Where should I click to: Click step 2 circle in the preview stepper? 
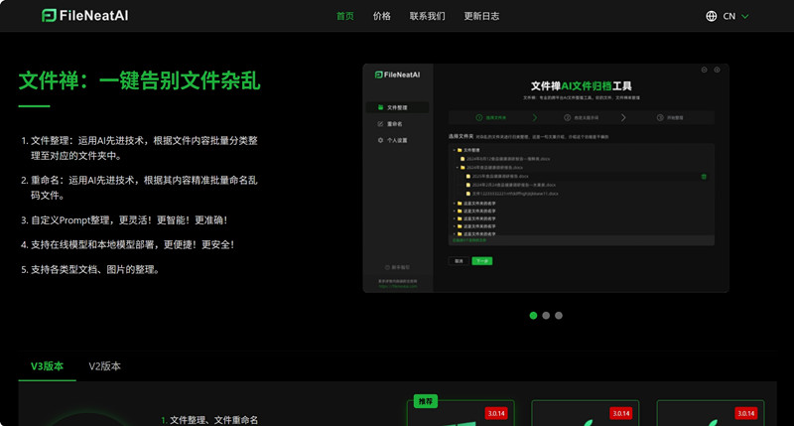(x=567, y=117)
